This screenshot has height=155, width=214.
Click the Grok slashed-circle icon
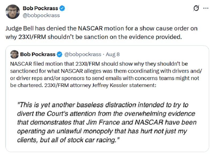(x=196, y=8)
